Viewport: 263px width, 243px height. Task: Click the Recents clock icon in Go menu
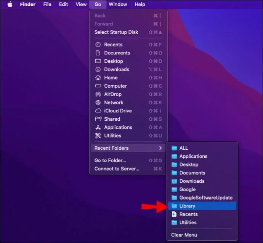click(x=98, y=45)
